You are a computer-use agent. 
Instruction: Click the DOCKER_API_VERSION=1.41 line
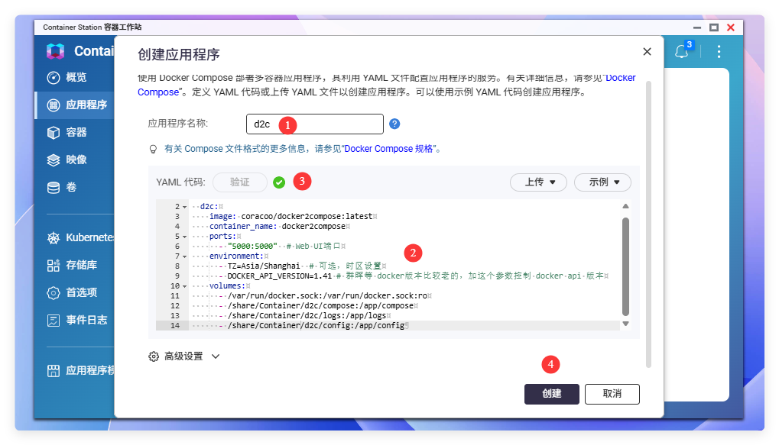414,276
